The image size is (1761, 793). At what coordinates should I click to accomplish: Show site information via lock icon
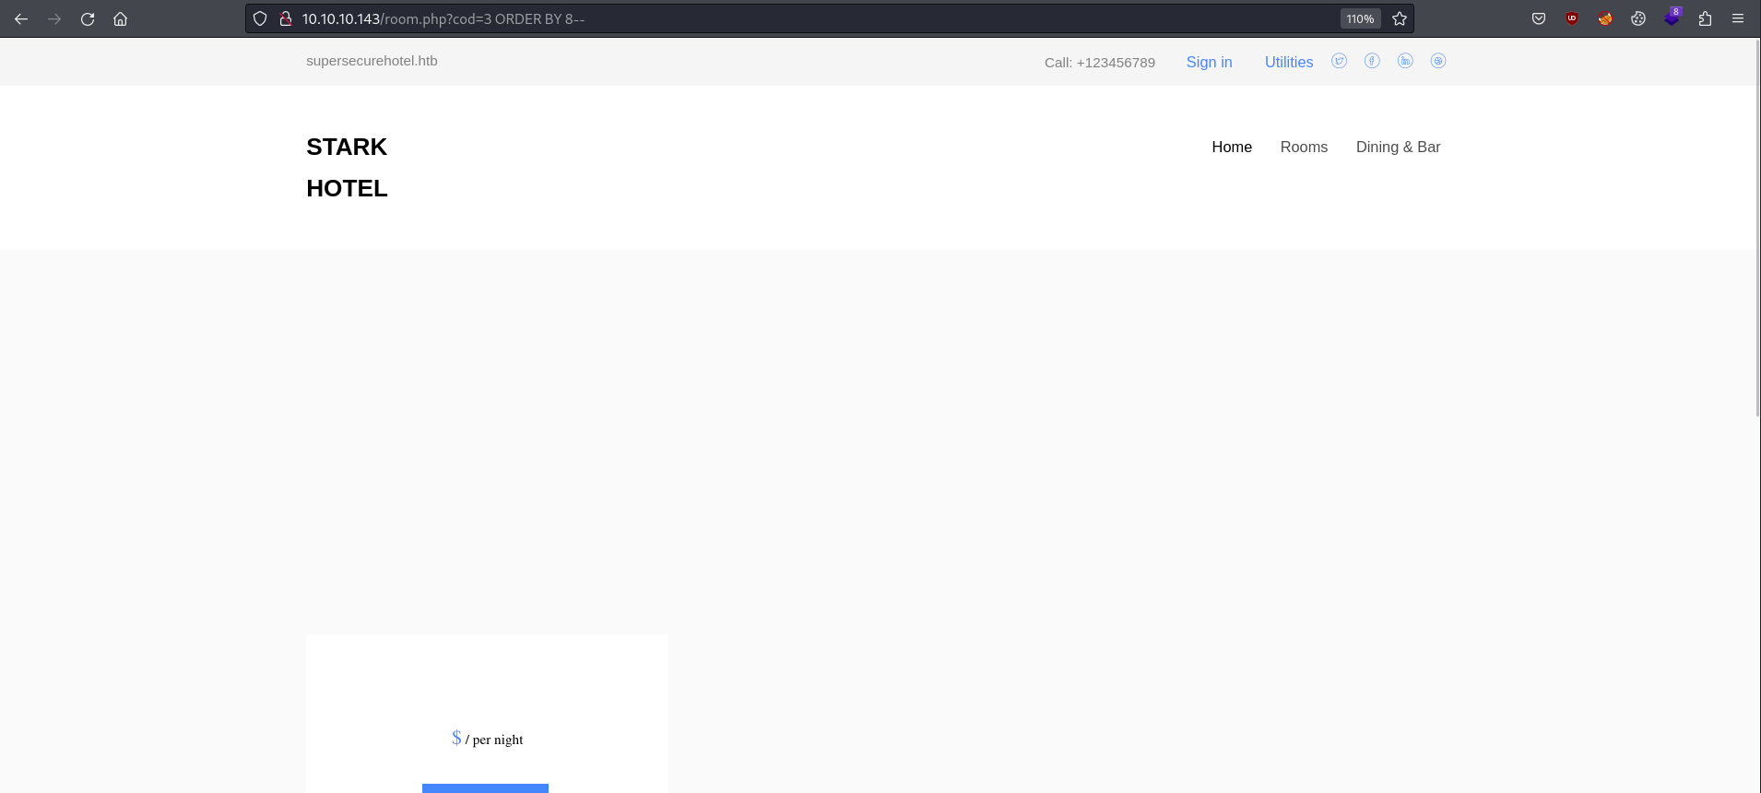pos(286,18)
